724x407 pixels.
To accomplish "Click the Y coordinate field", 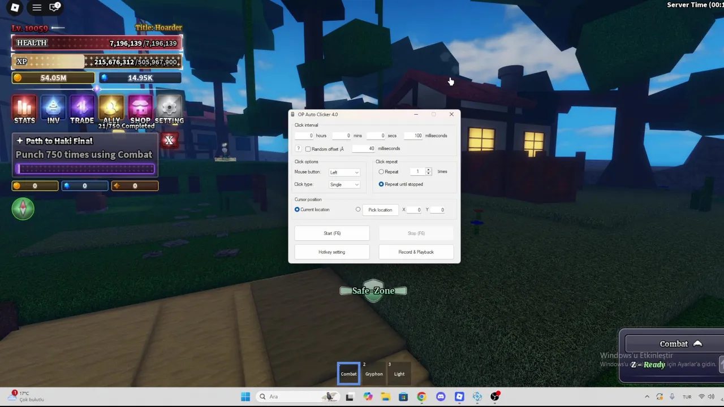I will tap(438, 210).
